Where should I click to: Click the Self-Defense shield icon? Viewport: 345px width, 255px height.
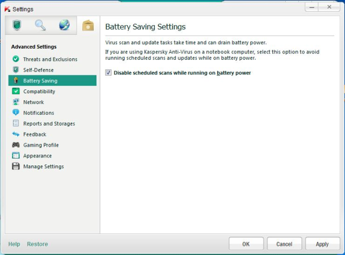pos(16,70)
